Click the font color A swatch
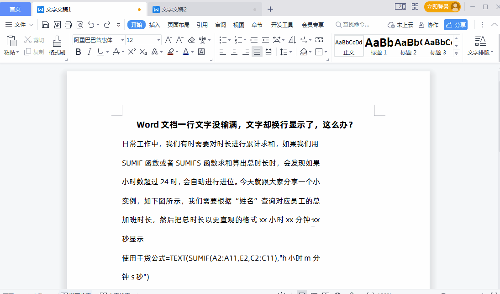This screenshot has width=500, height=294. (186, 52)
